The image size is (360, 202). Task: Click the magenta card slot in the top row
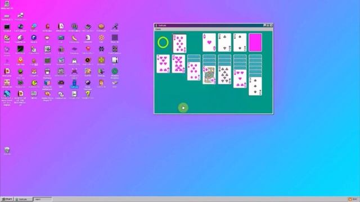coord(255,43)
